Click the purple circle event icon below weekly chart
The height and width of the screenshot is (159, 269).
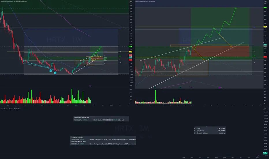tap(90, 86)
